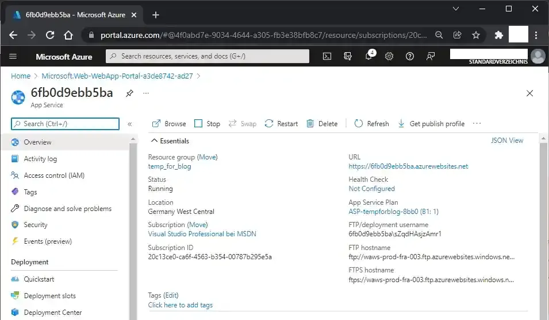Open Visual Studio Professional bei MSDN subscription
Screen dimensions: 549x320
coord(202,234)
